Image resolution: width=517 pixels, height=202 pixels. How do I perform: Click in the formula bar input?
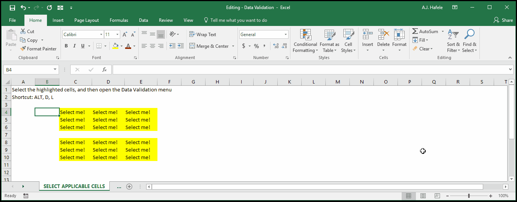tap(310, 70)
